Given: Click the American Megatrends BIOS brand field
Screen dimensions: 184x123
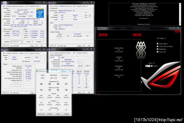Looking at the screenshot, I should pos(75,25).
